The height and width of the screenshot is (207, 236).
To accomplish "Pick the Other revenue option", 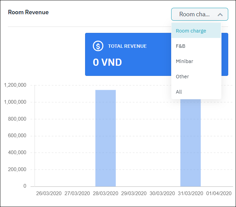I will point(182,77).
